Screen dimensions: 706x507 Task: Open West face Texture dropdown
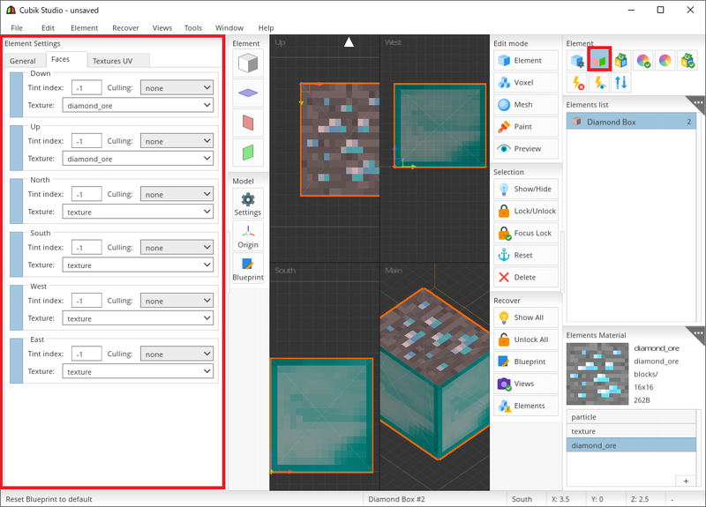pyautogui.click(x=138, y=318)
